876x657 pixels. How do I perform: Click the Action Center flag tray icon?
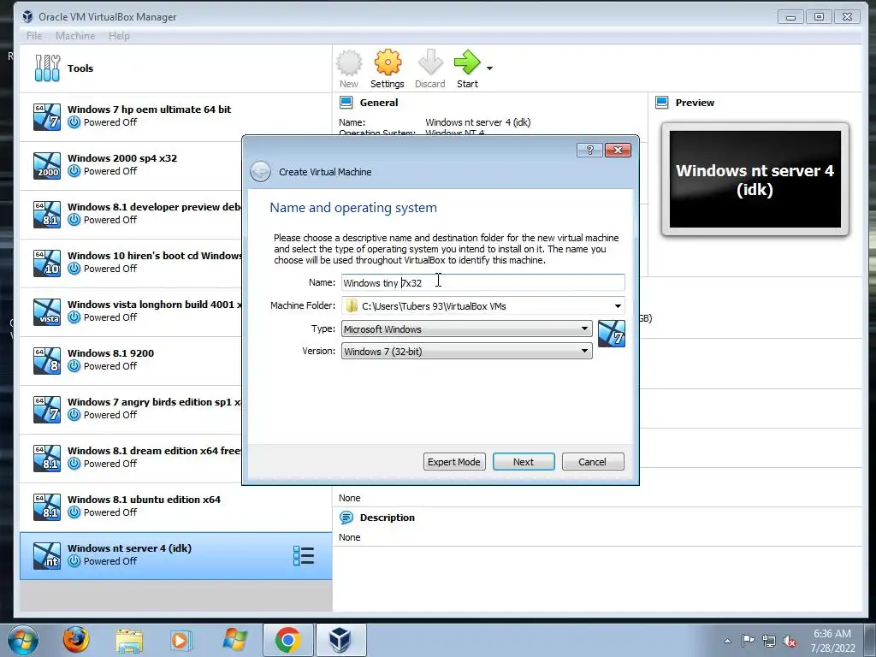748,641
